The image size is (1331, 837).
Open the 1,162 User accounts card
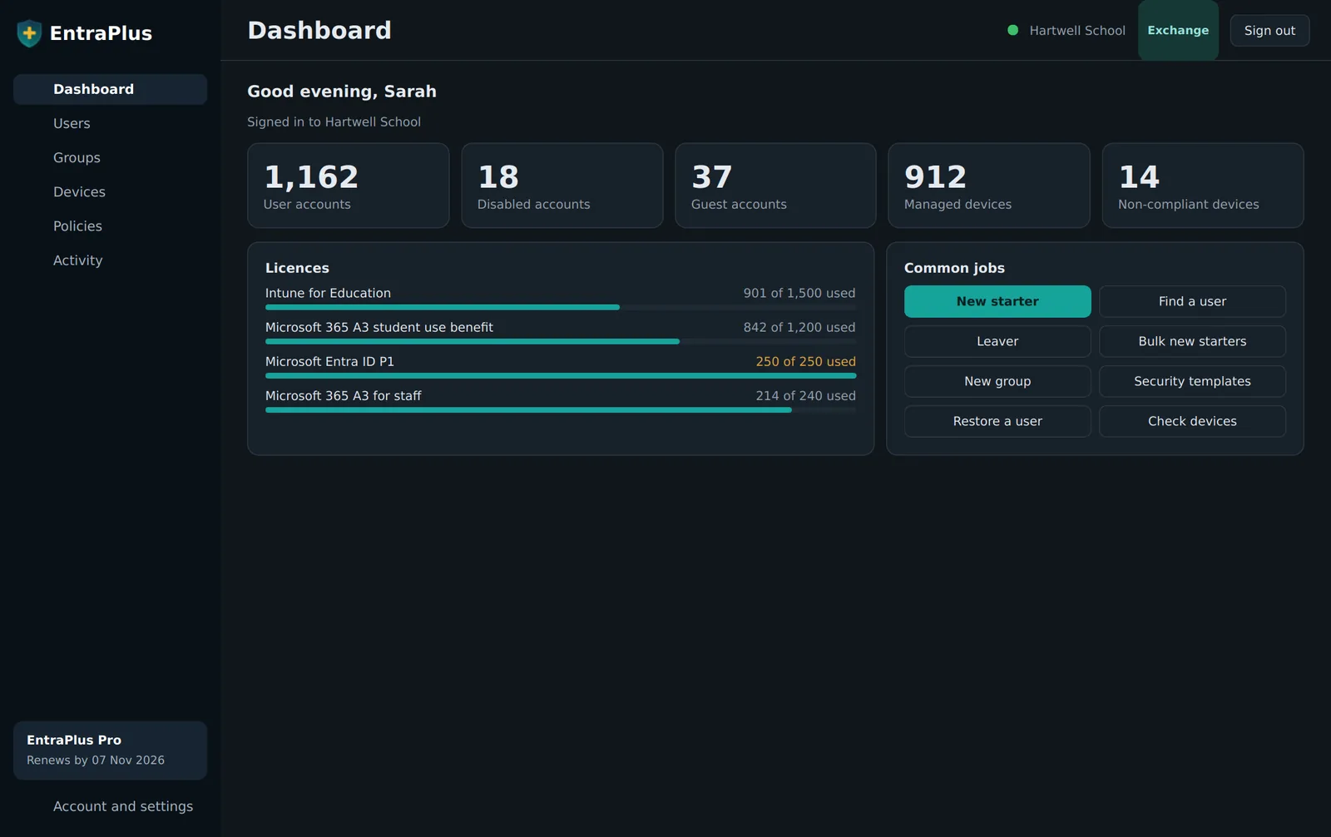tap(348, 186)
